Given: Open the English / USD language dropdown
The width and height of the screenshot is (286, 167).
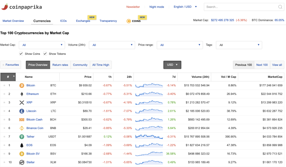Looking at the screenshot, I should 185,7.
